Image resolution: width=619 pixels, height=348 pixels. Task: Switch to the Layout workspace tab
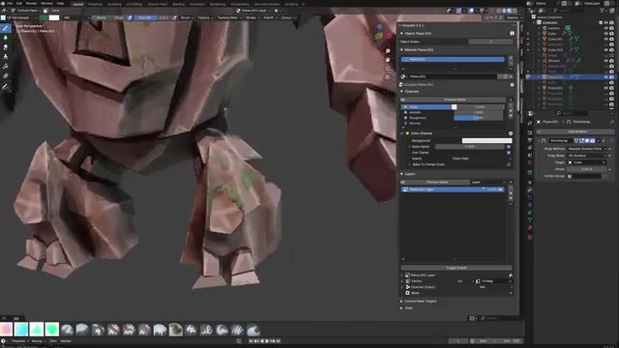(x=77, y=4)
